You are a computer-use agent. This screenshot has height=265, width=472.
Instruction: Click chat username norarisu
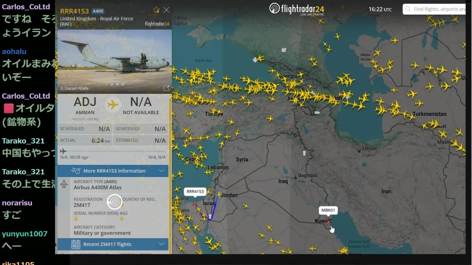pos(17,203)
